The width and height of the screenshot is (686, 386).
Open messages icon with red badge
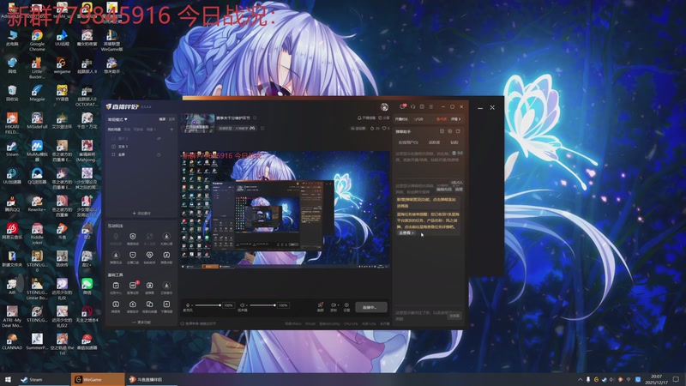(402, 106)
